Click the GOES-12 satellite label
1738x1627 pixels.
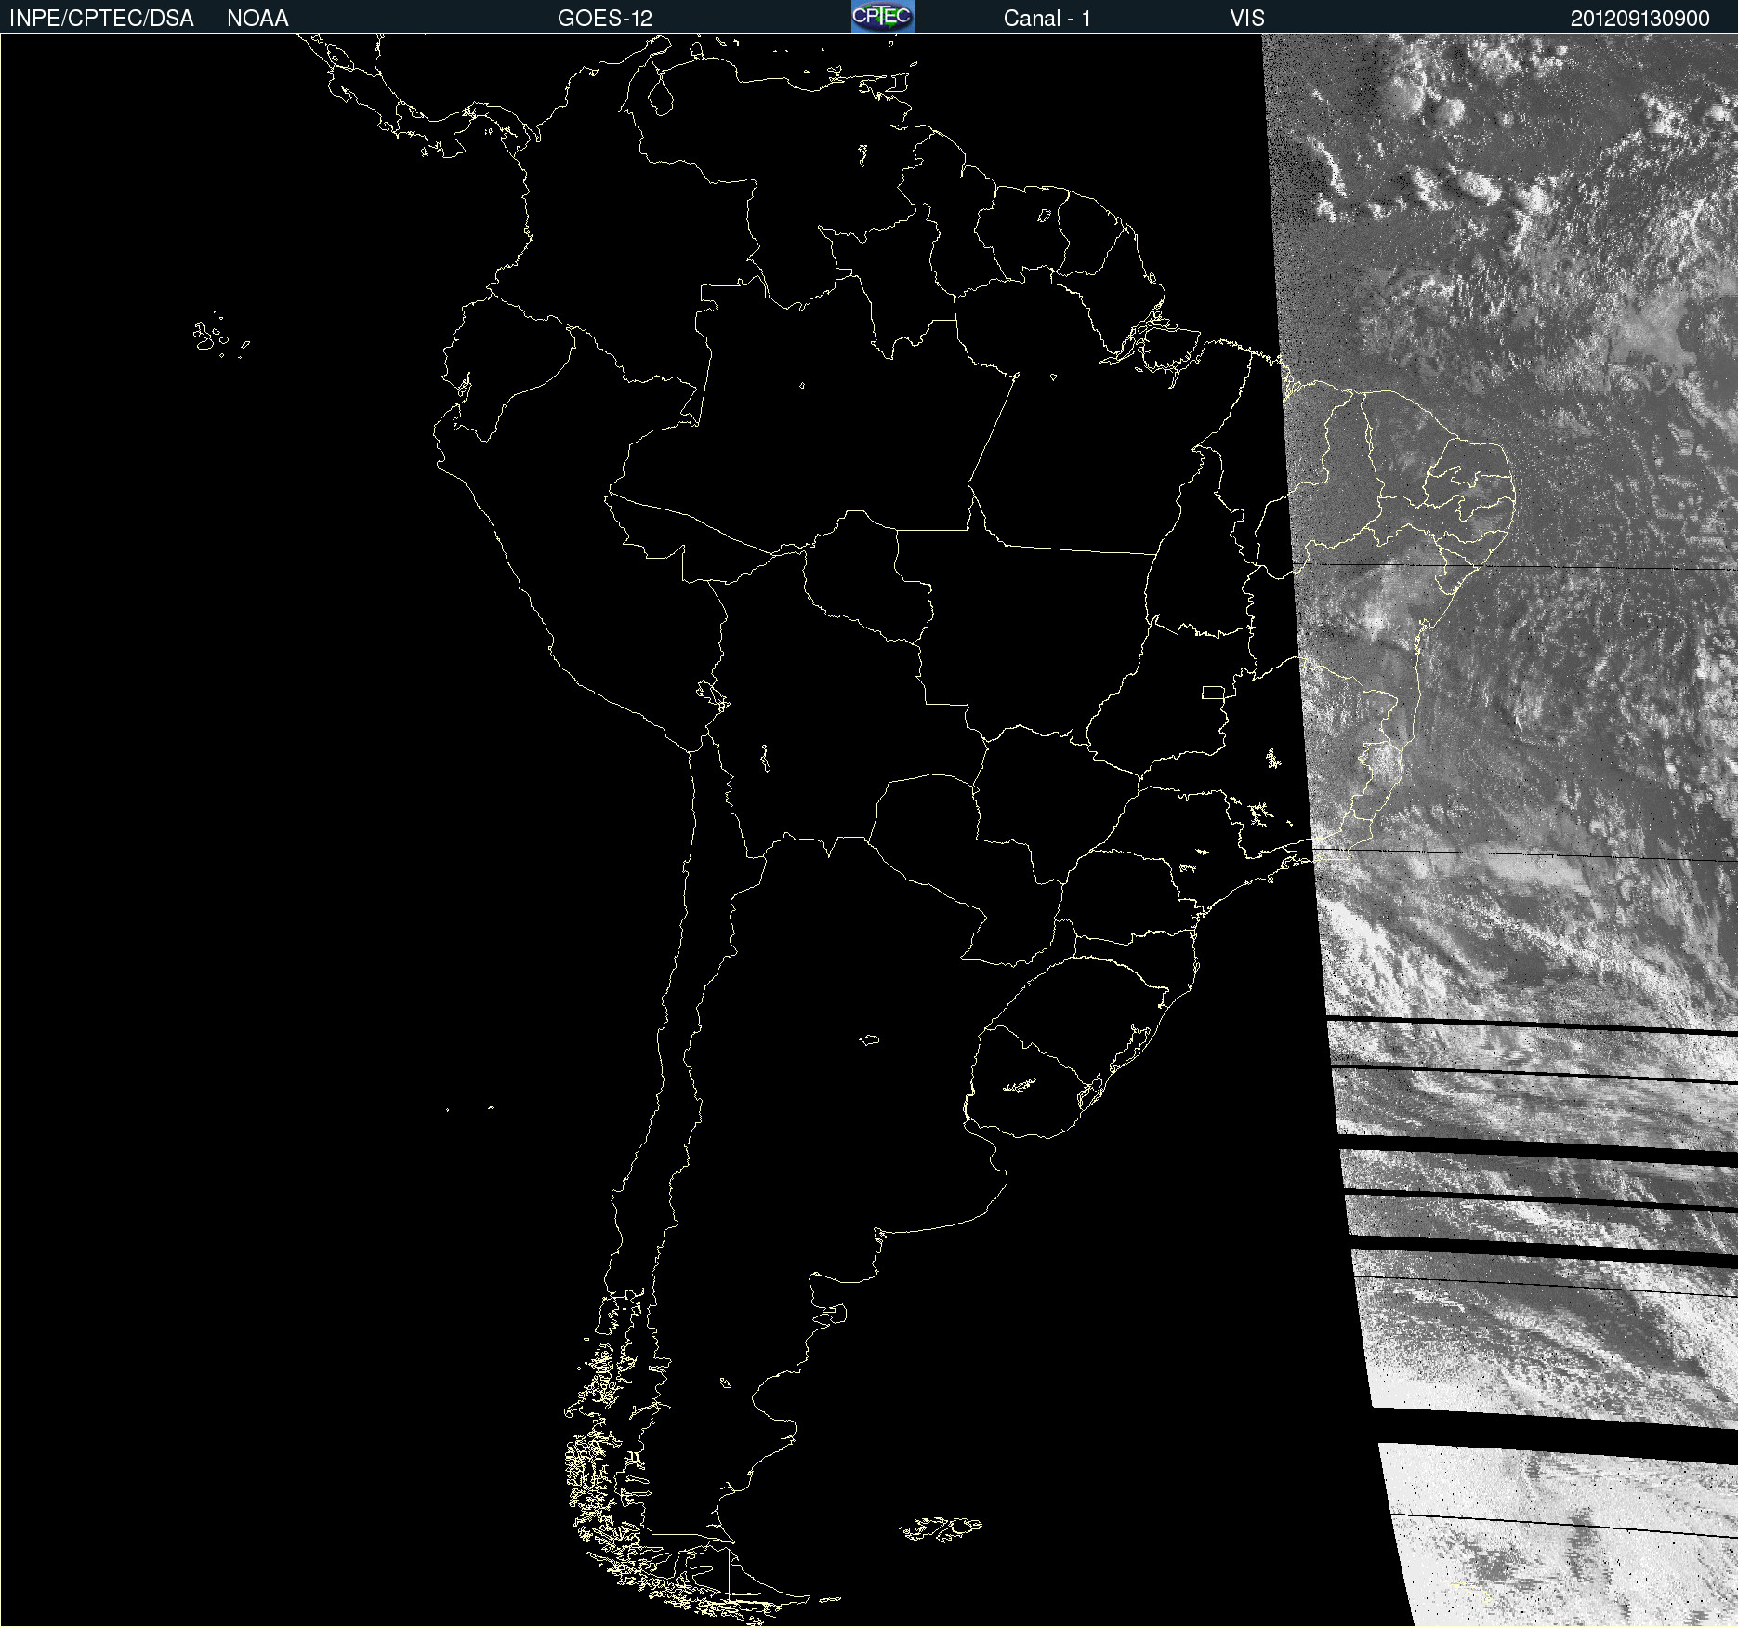point(605,19)
